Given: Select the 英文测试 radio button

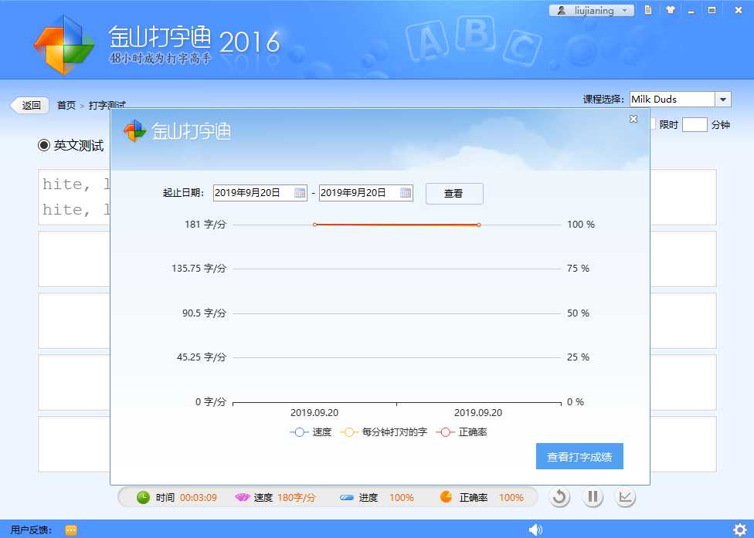Looking at the screenshot, I should tap(44, 146).
